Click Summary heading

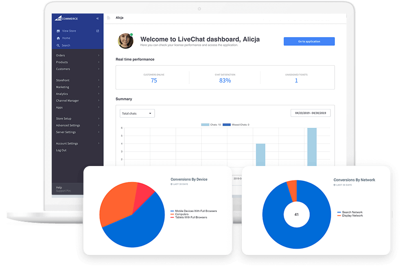click(124, 99)
